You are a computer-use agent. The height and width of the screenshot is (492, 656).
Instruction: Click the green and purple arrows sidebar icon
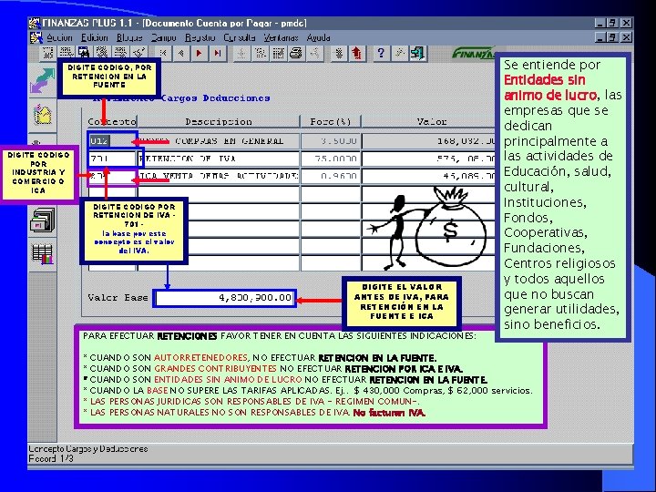[42, 80]
